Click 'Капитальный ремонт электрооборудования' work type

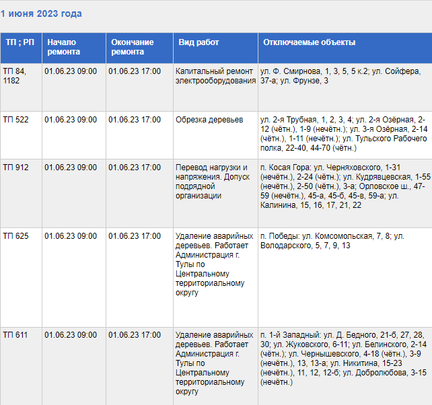click(x=216, y=76)
